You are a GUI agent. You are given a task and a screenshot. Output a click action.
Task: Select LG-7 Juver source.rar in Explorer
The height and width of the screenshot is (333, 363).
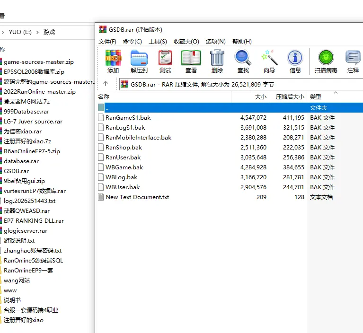(x=33, y=121)
